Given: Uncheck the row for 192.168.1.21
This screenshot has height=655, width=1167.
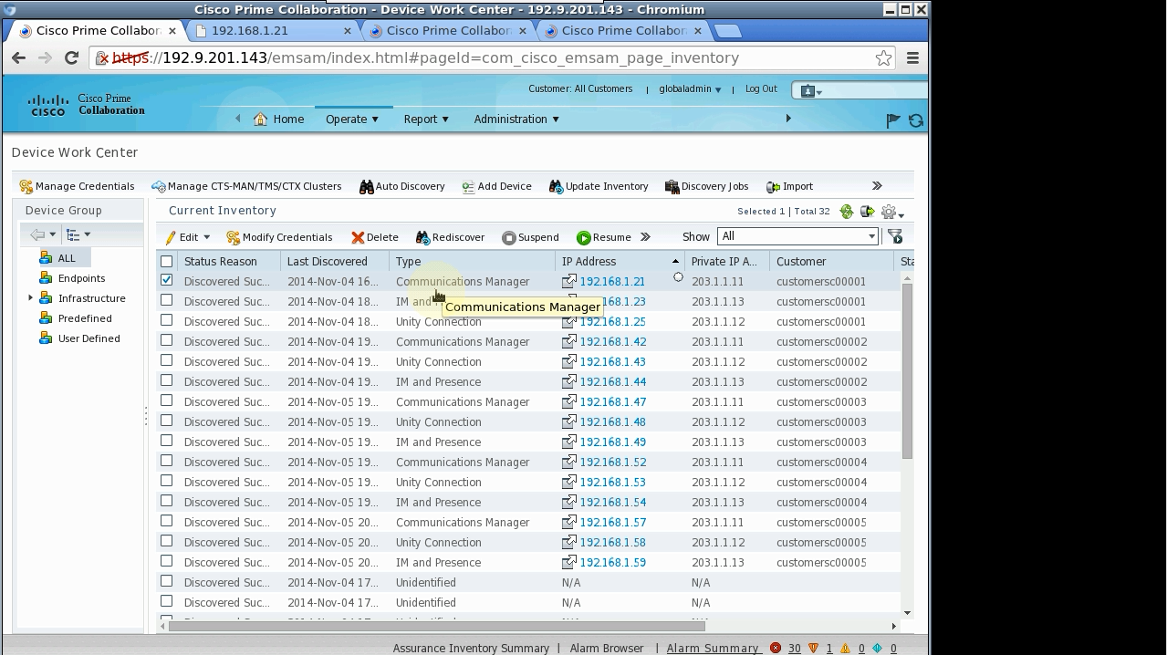Looking at the screenshot, I should click(166, 280).
